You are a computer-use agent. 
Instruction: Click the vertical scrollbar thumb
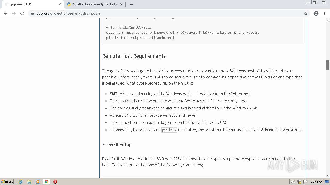pos(328,65)
